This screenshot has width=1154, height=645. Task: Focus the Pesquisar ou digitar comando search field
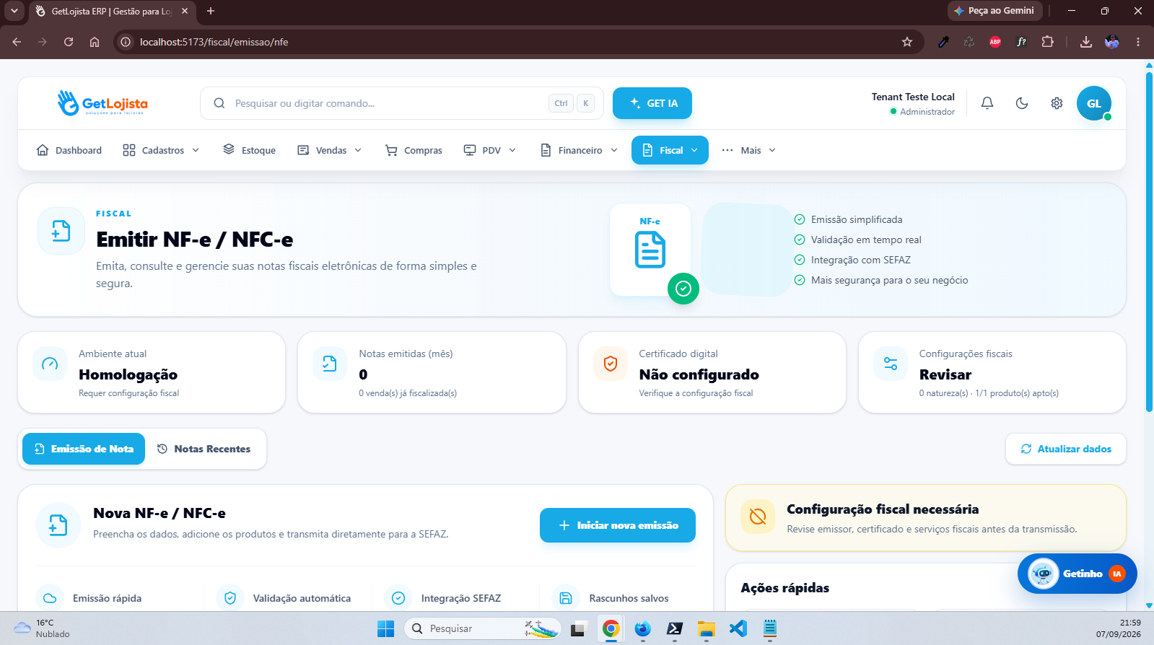(x=401, y=103)
